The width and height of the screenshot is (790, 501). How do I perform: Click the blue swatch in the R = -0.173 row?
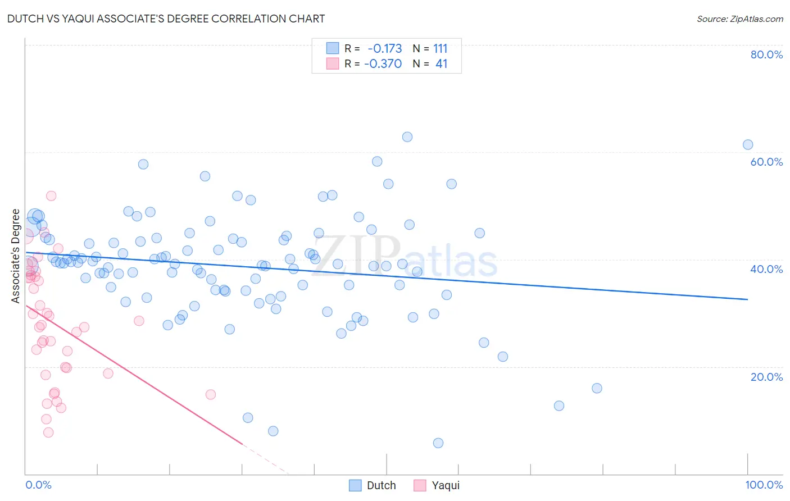tap(333, 48)
